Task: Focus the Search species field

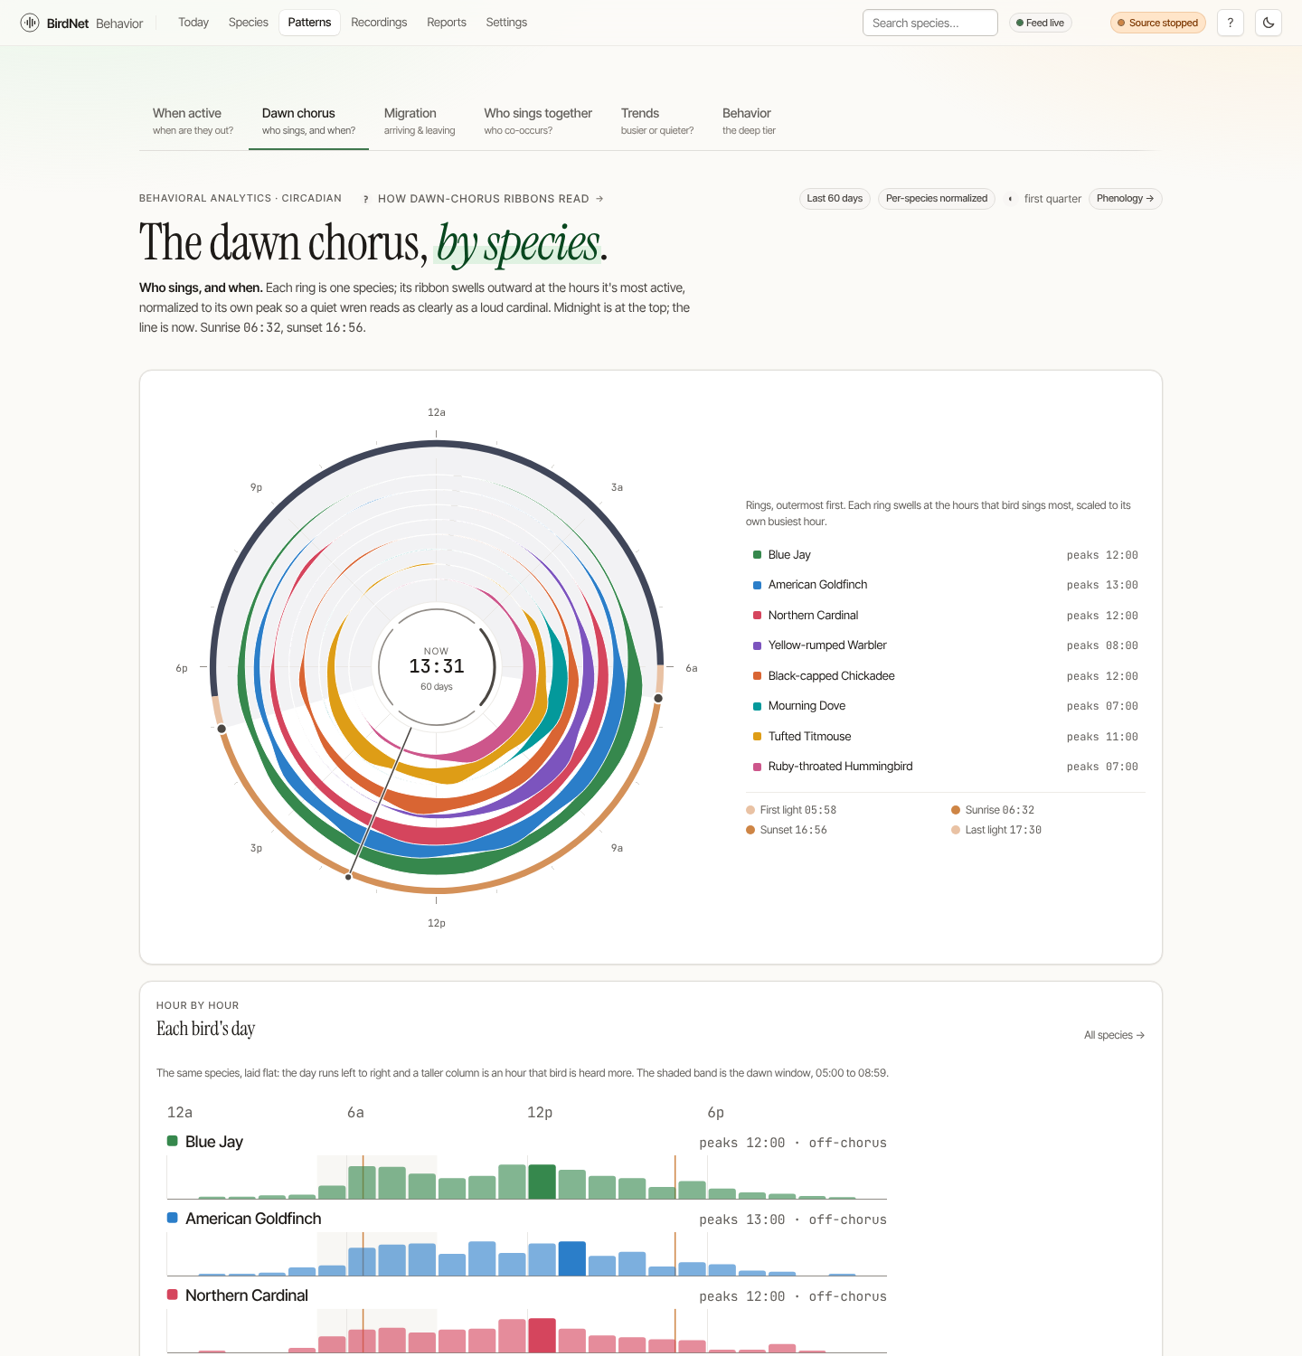Action: point(930,23)
